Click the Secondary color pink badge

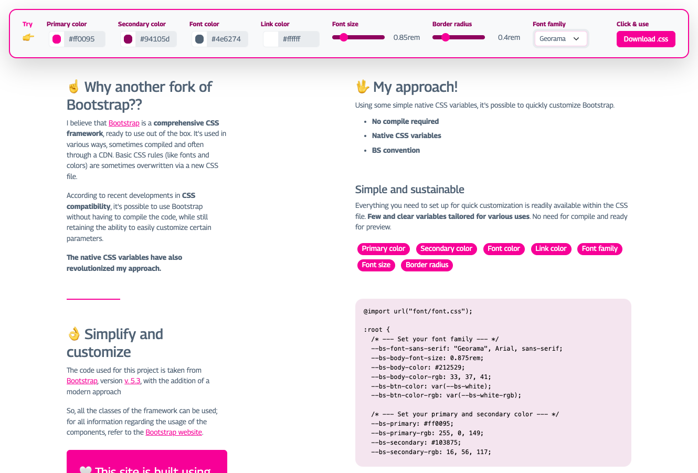[x=447, y=249]
